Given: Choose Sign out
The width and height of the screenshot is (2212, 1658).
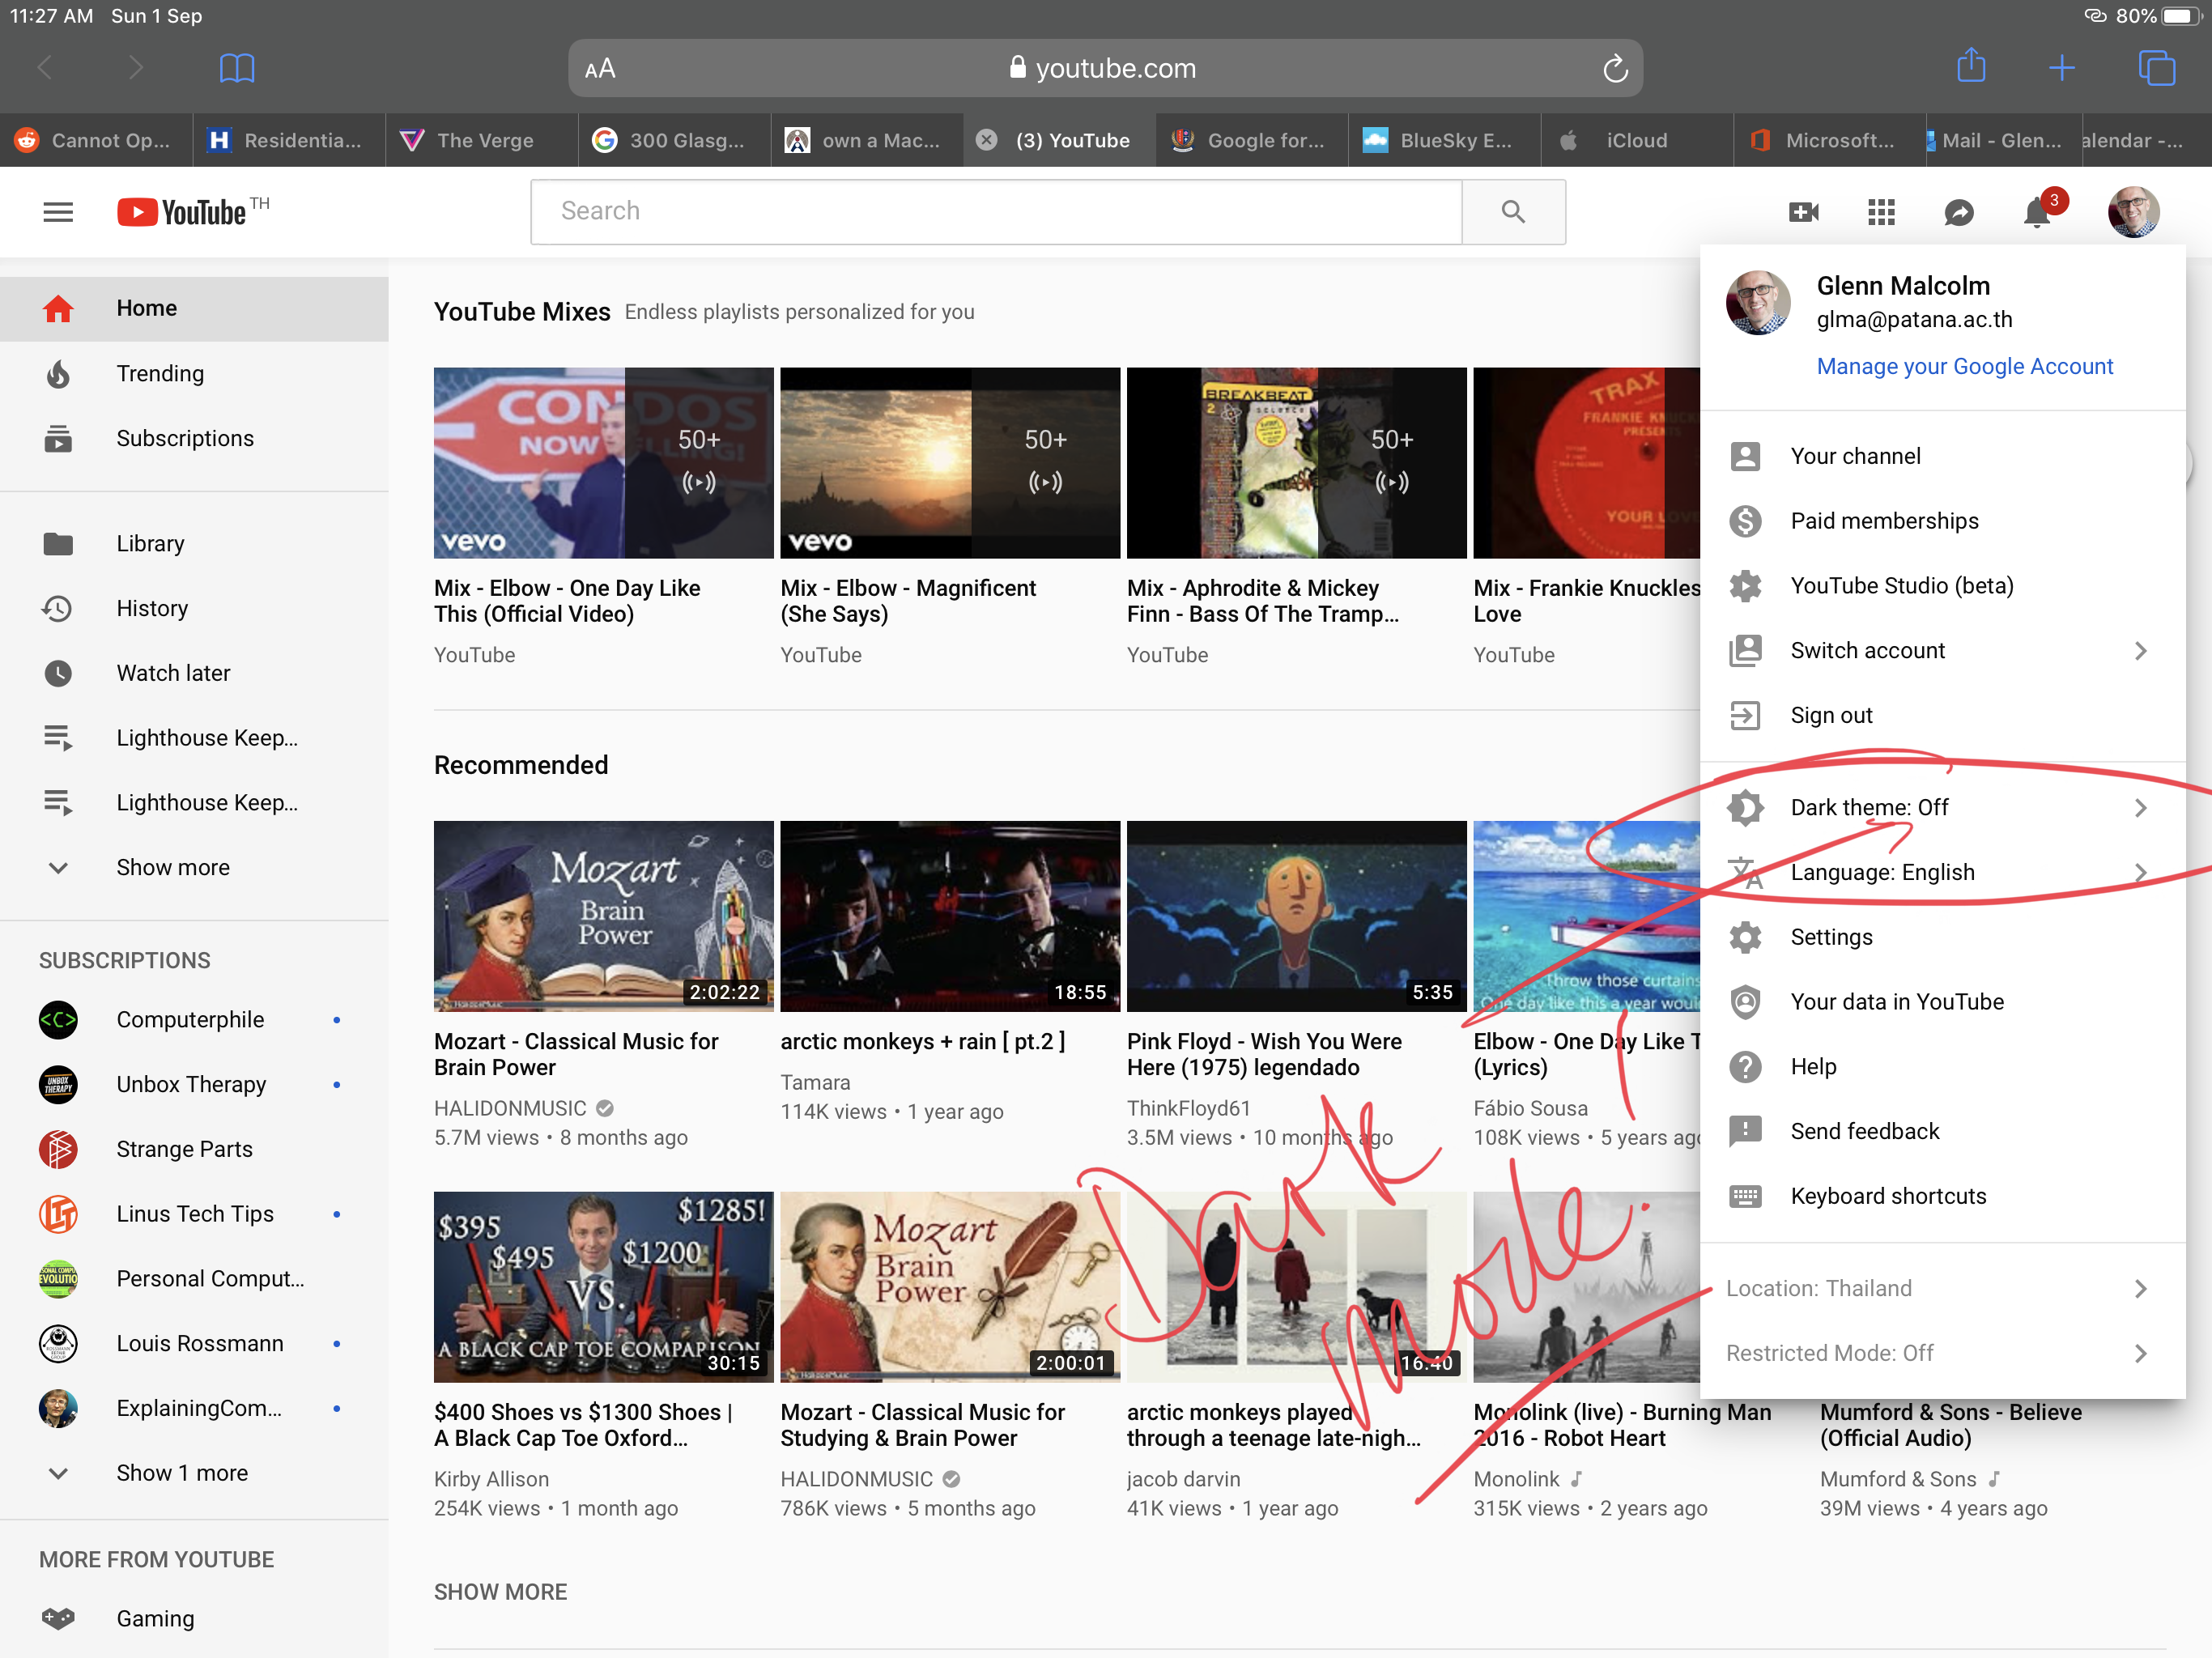Looking at the screenshot, I should coord(1942,715).
